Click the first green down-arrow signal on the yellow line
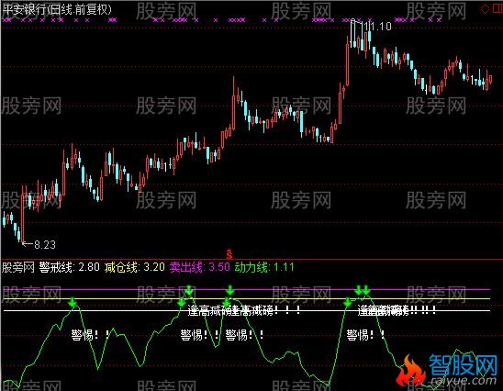The height and width of the screenshot is (391, 503). tap(73, 302)
